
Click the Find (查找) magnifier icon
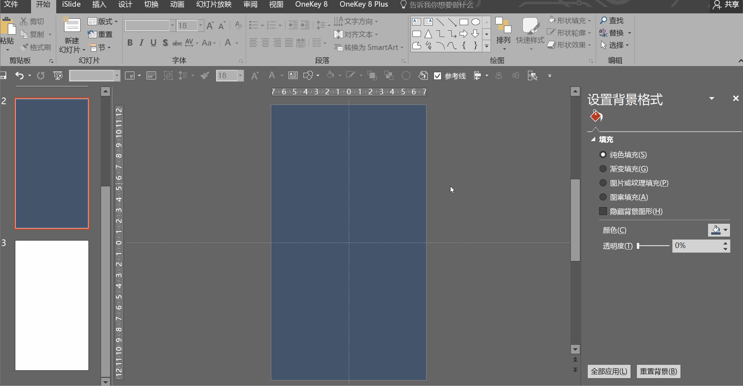click(x=604, y=20)
